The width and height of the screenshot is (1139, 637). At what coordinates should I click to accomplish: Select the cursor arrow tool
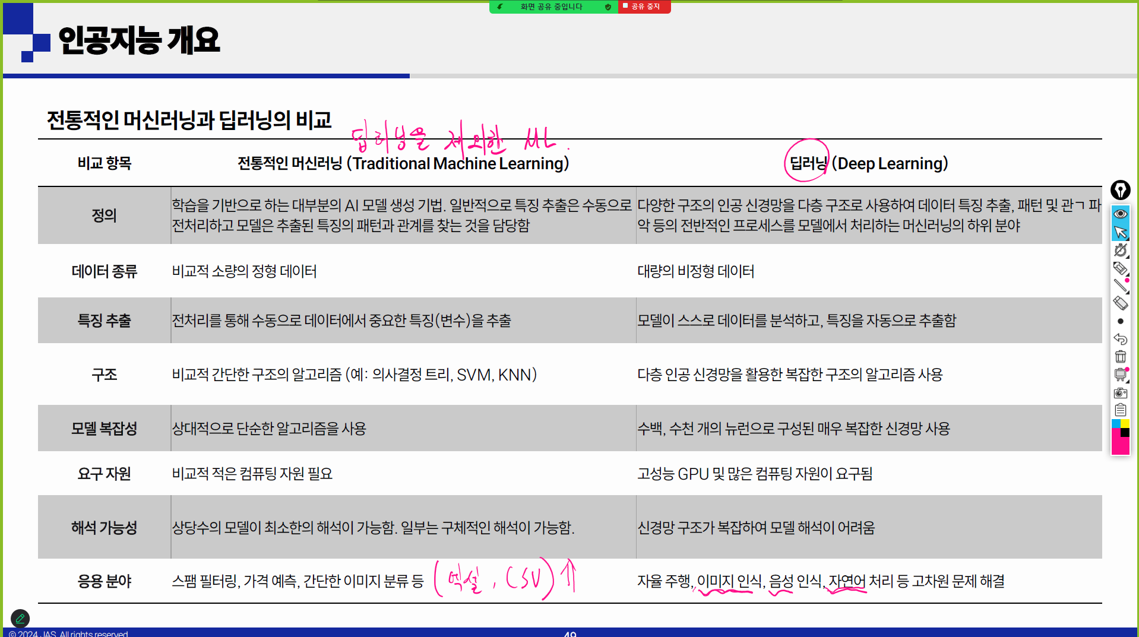click(1120, 232)
